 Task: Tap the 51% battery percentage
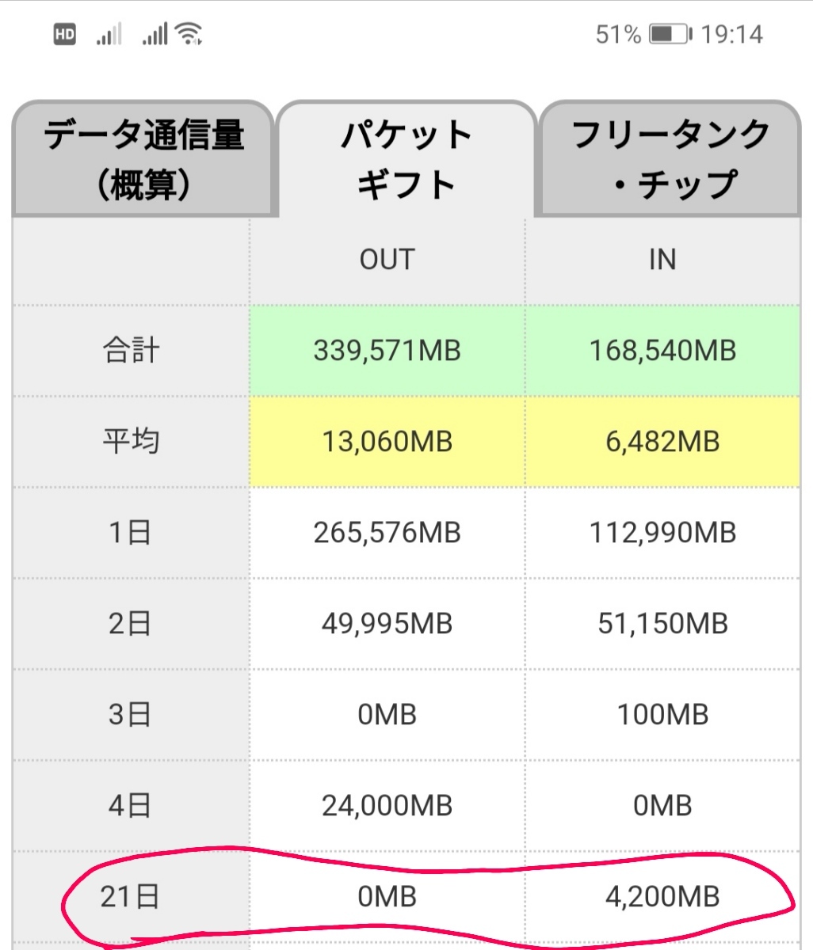618,35
